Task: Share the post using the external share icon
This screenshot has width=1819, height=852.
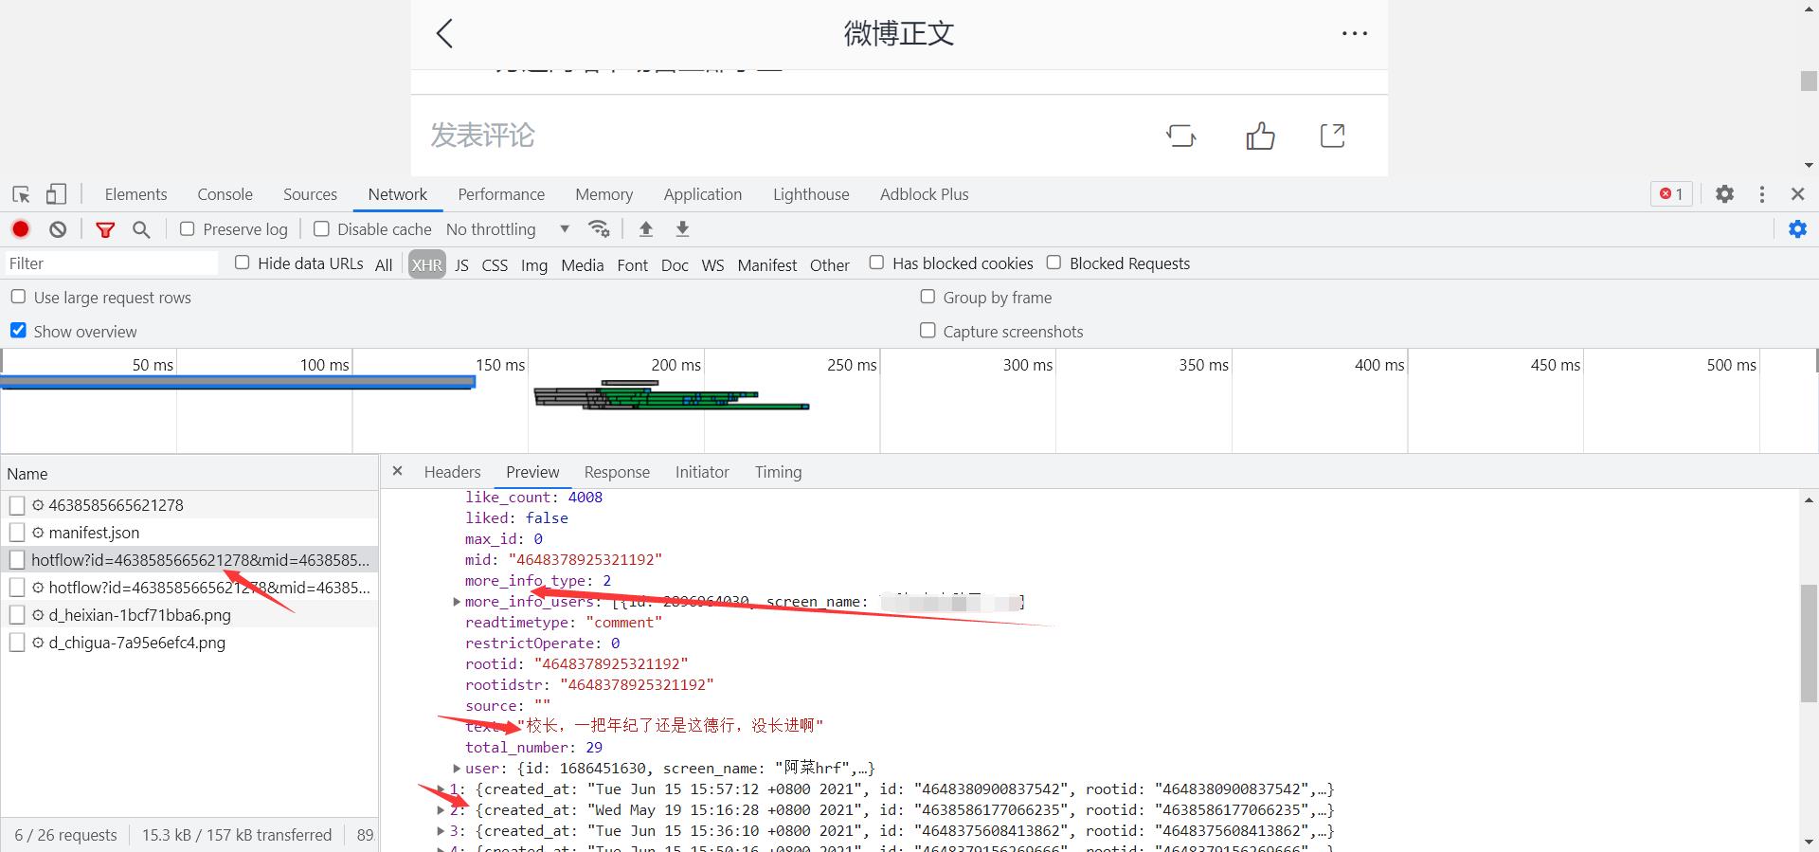Action: 1333,136
